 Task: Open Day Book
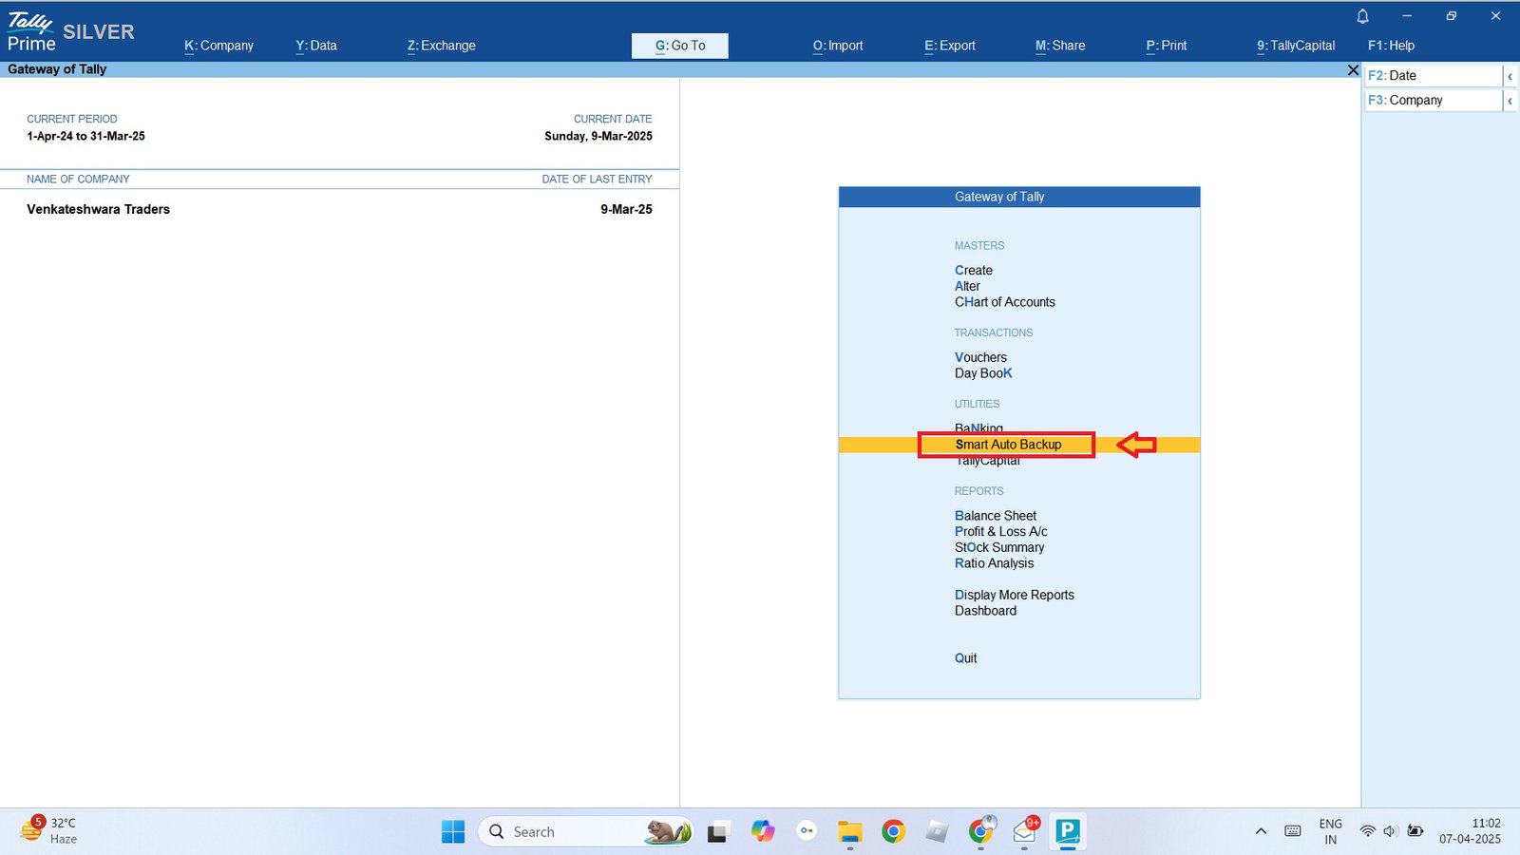[x=983, y=373]
